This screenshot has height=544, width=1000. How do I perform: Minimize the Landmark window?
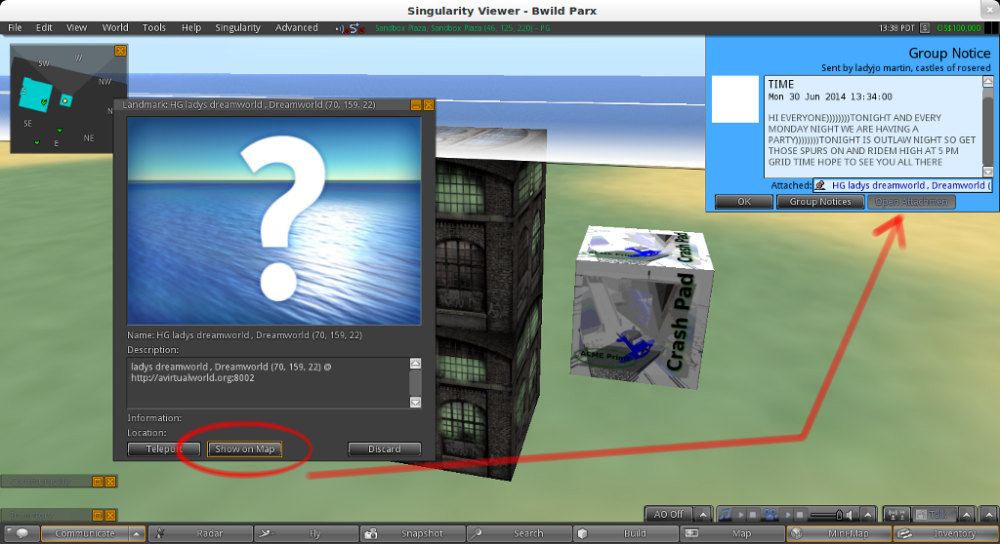(x=416, y=105)
